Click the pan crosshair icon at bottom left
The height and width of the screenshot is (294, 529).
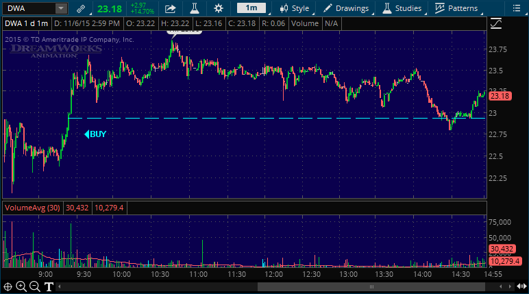[8, 287]
